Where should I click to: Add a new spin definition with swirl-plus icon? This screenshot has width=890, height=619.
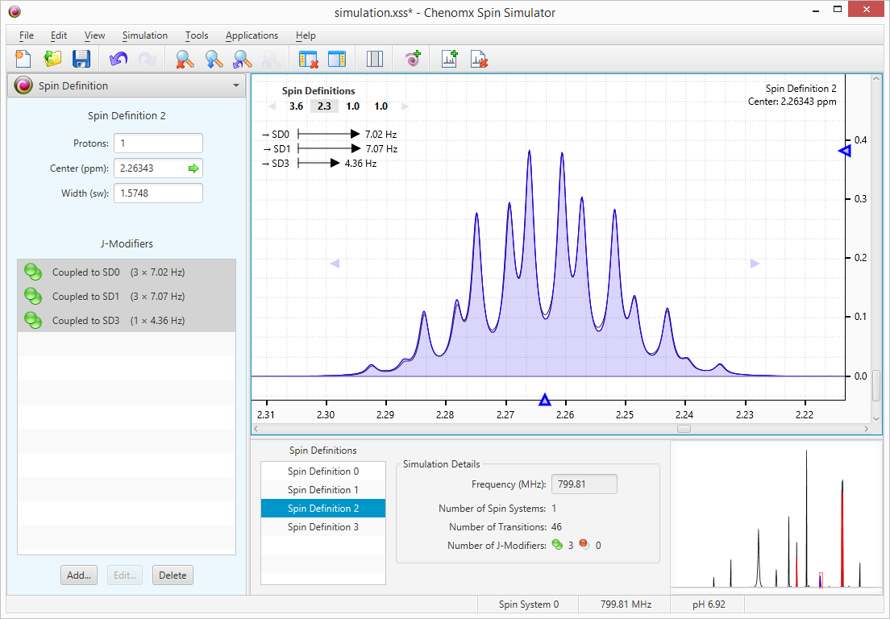tap(413, 59)
